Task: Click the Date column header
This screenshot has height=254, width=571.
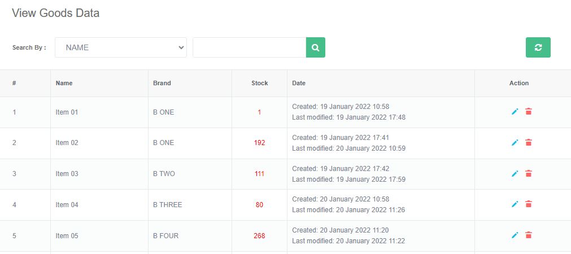Action: click(299, 83)
